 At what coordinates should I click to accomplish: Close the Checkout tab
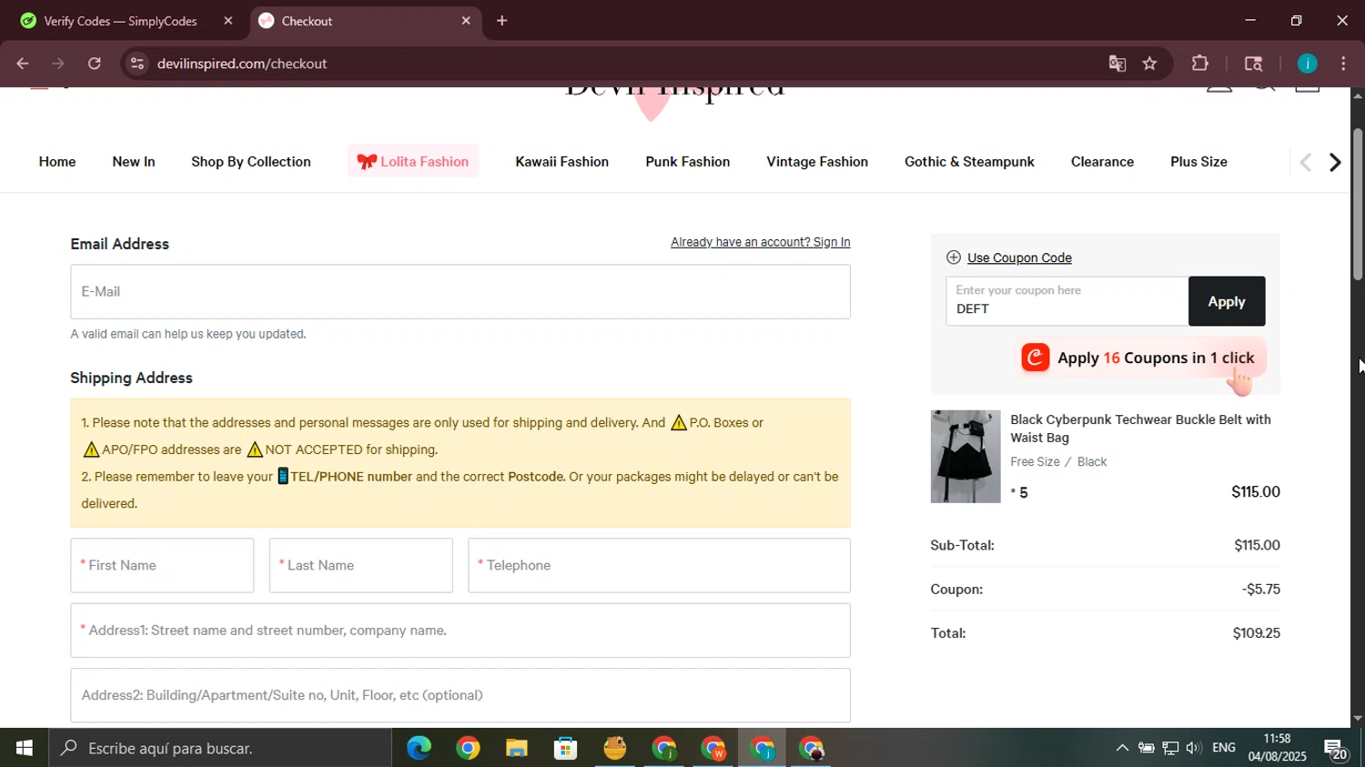coord(466,20)
